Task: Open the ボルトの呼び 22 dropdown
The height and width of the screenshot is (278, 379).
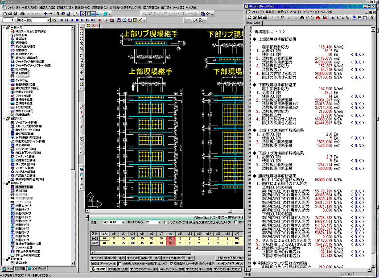Action: [159, 222]
